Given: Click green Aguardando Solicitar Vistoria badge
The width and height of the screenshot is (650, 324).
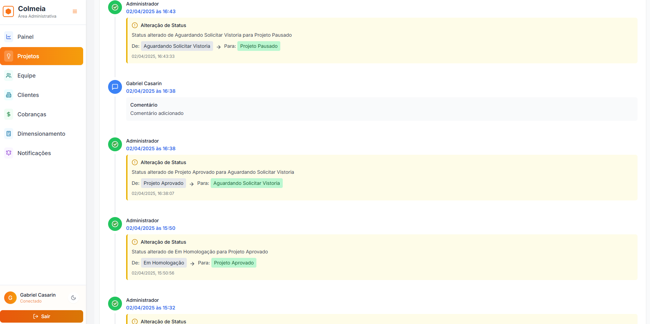Looking at the screenshot, I should 246,183.
